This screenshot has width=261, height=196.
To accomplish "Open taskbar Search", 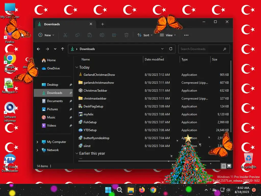I will [119, 190].
